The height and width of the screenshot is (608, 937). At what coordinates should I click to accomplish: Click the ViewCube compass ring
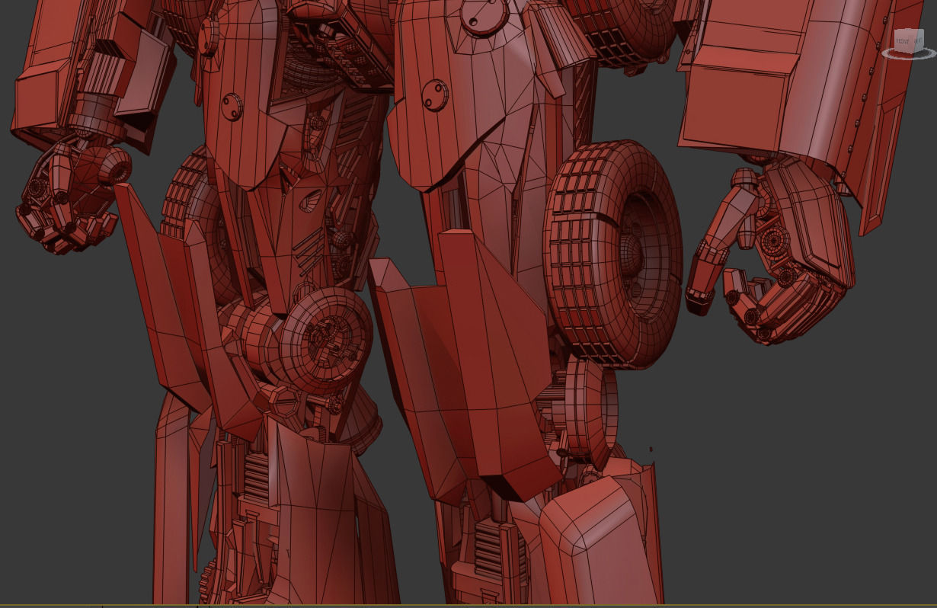coord(908,58)
